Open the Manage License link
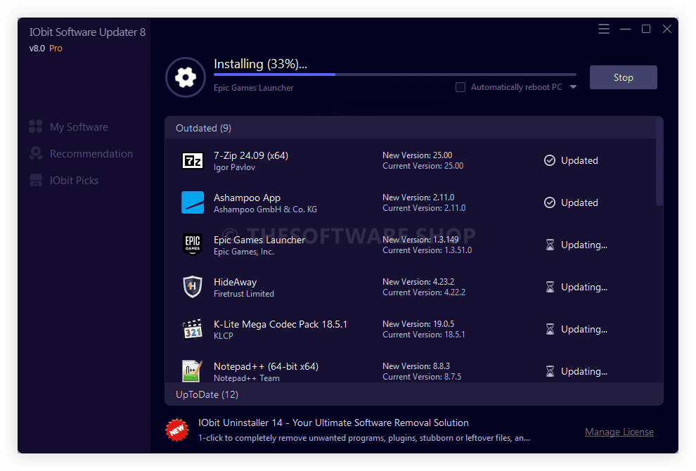 (x=619, y=432)
